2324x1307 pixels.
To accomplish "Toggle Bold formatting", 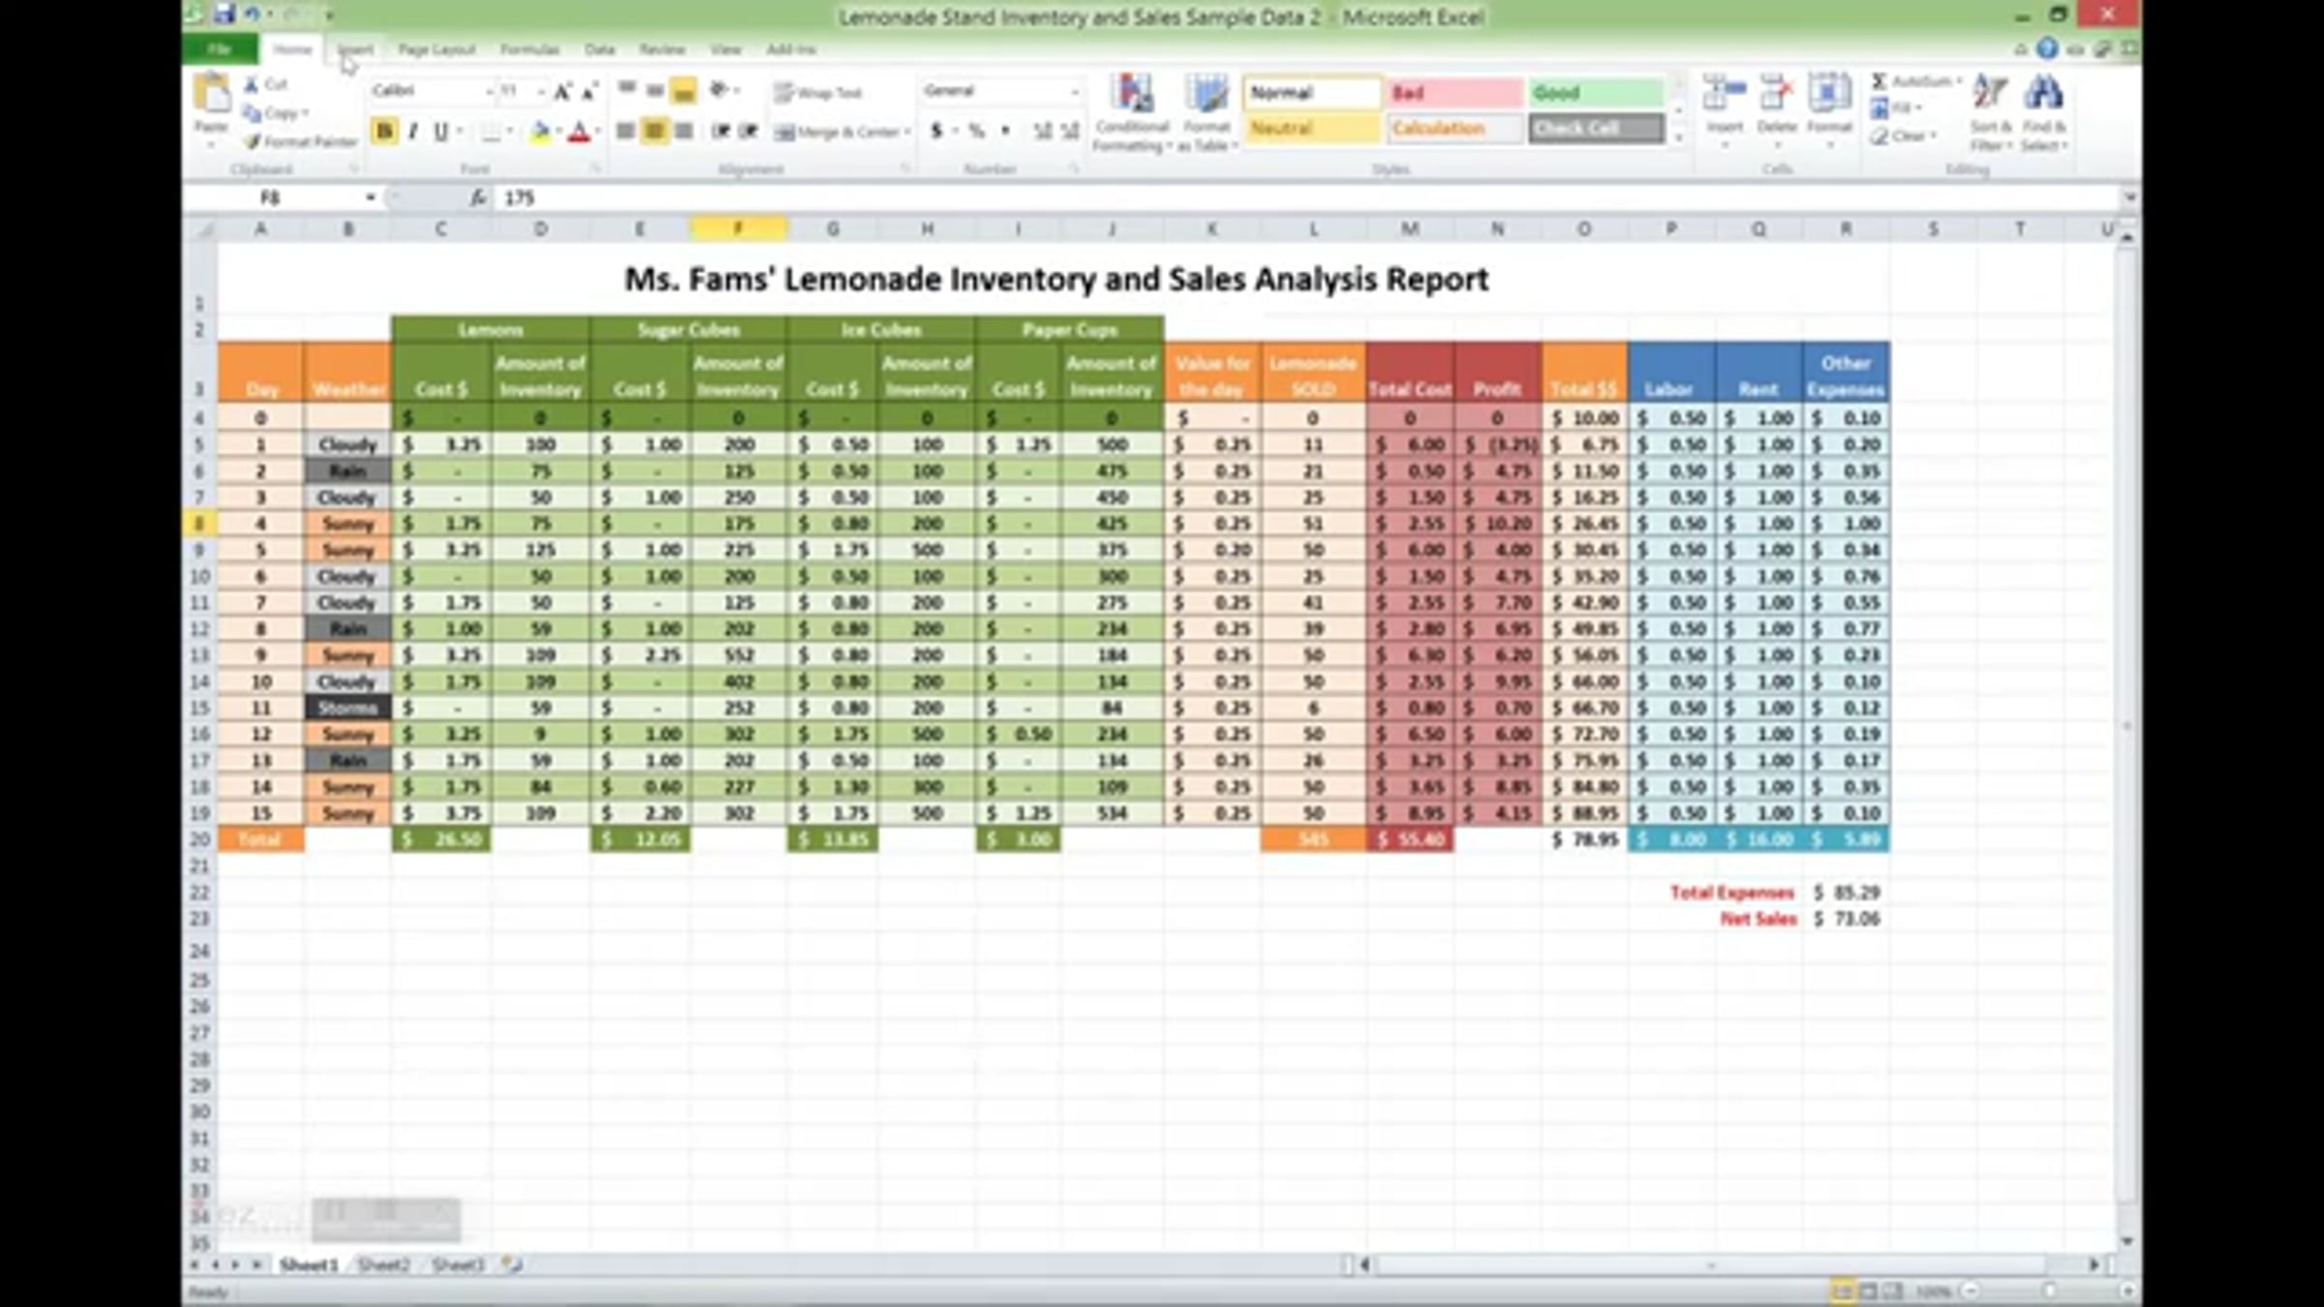I will pyautogui.click(x=384, y=132).
